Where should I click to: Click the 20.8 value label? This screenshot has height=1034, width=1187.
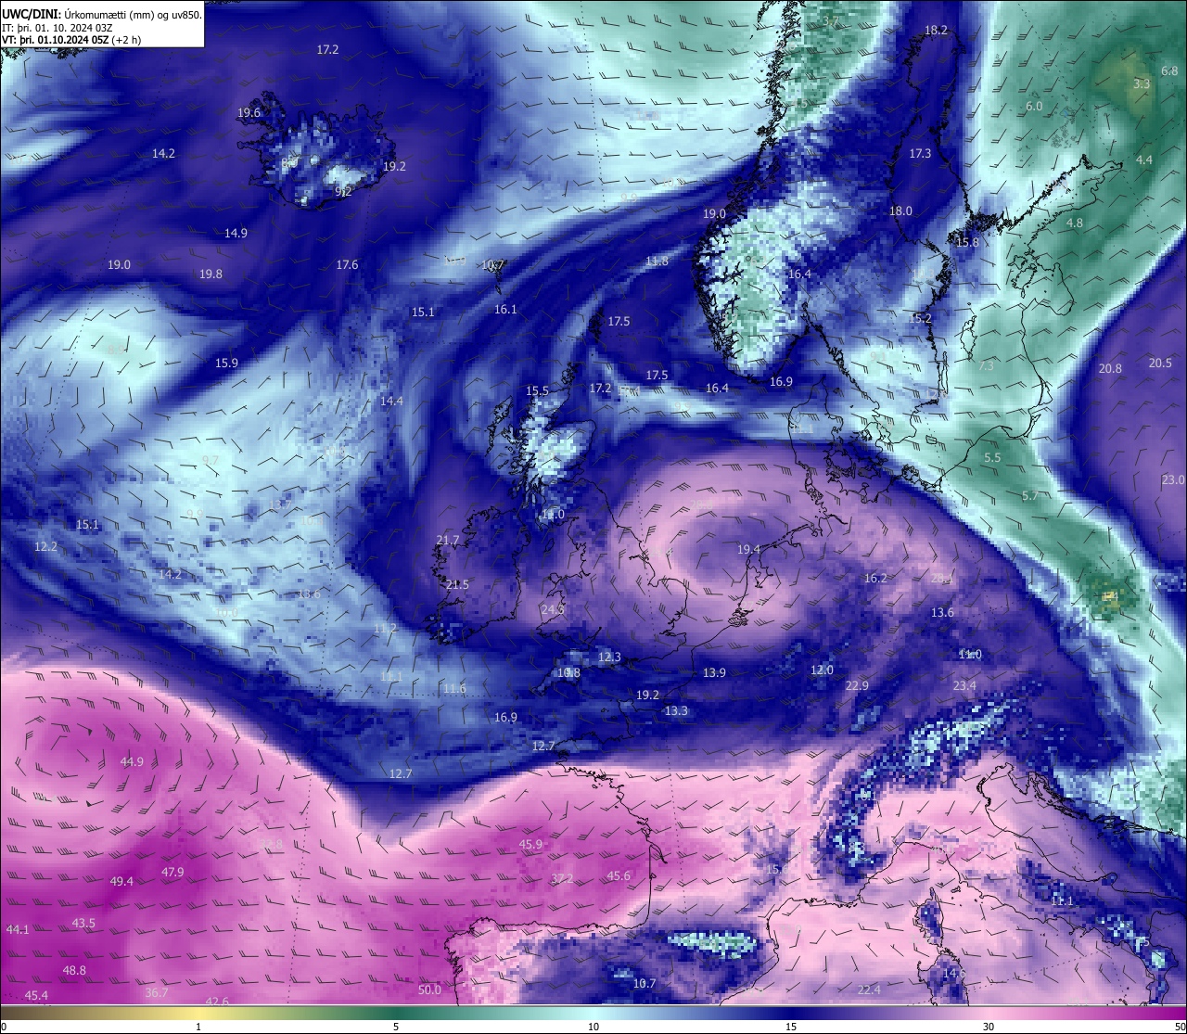[x=1110, y=368]
